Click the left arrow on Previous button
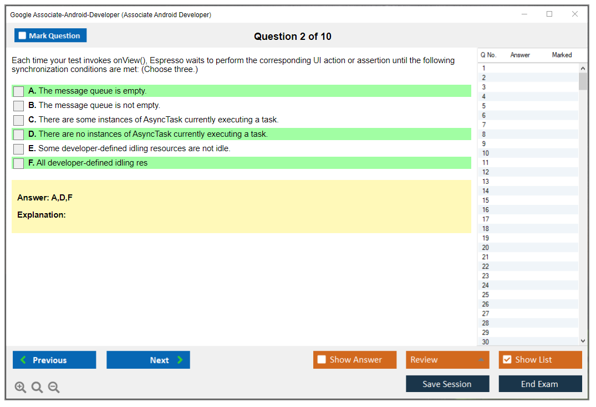Screen dimensions: 596x407 click(23, 360)
